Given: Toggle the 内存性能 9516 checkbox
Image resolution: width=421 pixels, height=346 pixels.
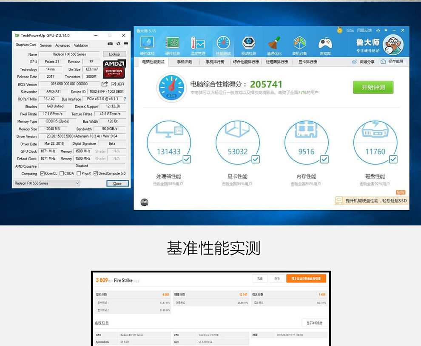Looking at the screenshot, I should coord(324,160).
